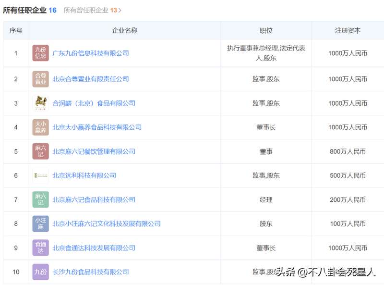Image resolution: width=384 pixels, height=285 pixels.
Task: Select the 200万人民币 capital cell
Action: [348, 199]
